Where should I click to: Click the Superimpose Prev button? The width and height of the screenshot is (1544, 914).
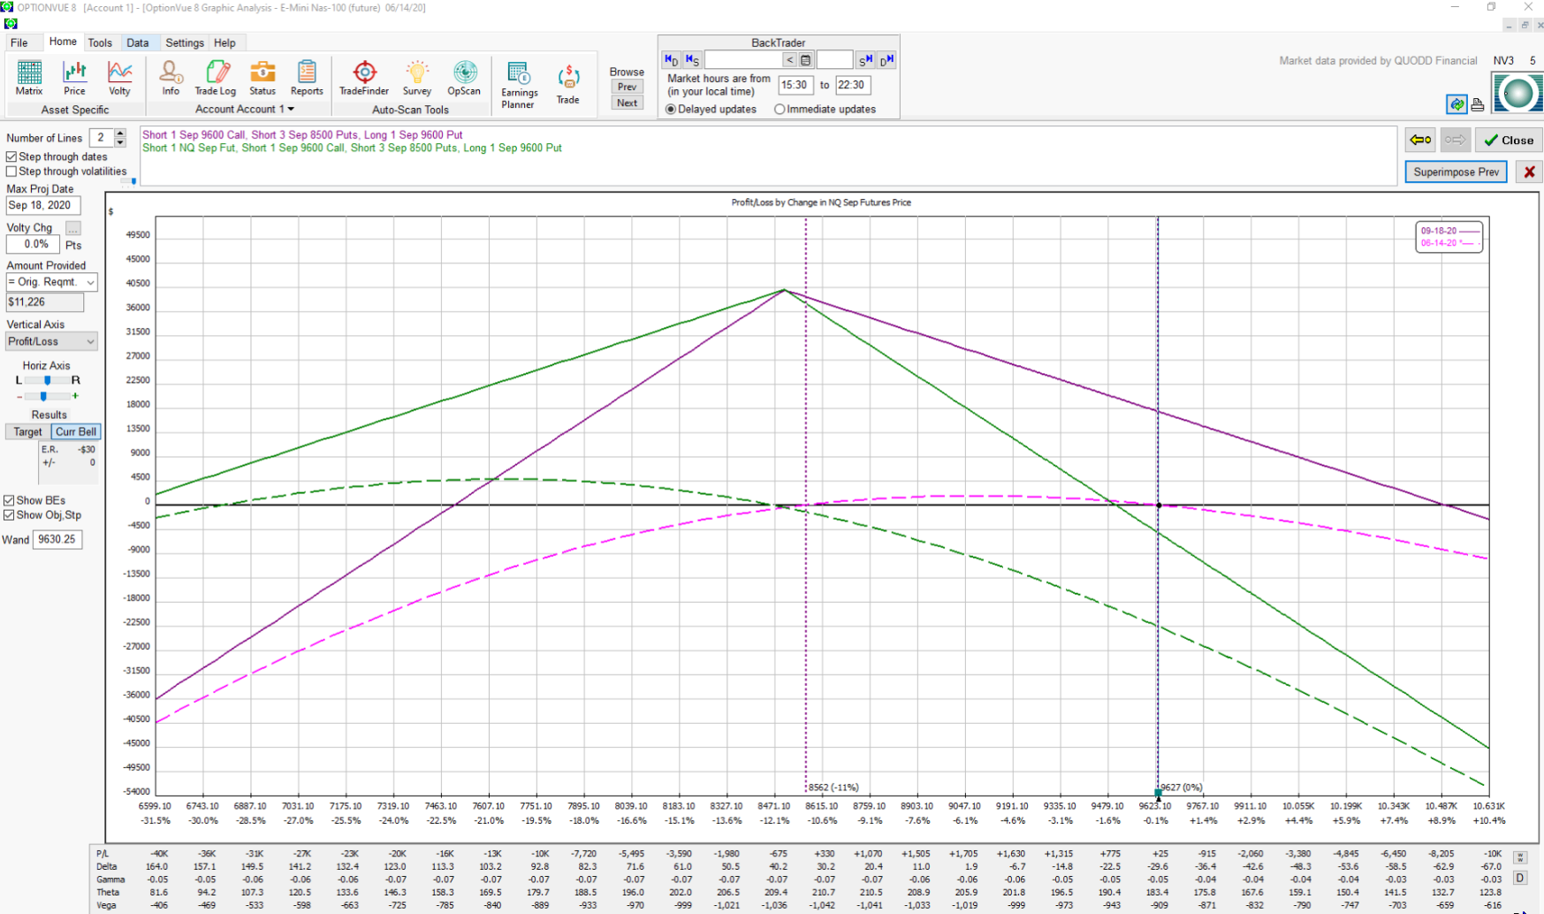(x=1456, y=171)
